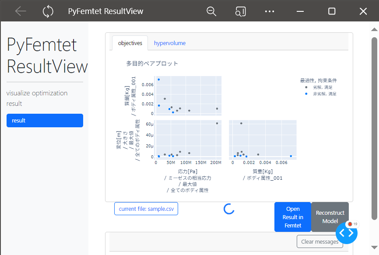The height and width of the screenshot is (255, 379).
Task: Click the find-on-page icon in the title bar
Action: pyautogui.click(x=241, y=11)
